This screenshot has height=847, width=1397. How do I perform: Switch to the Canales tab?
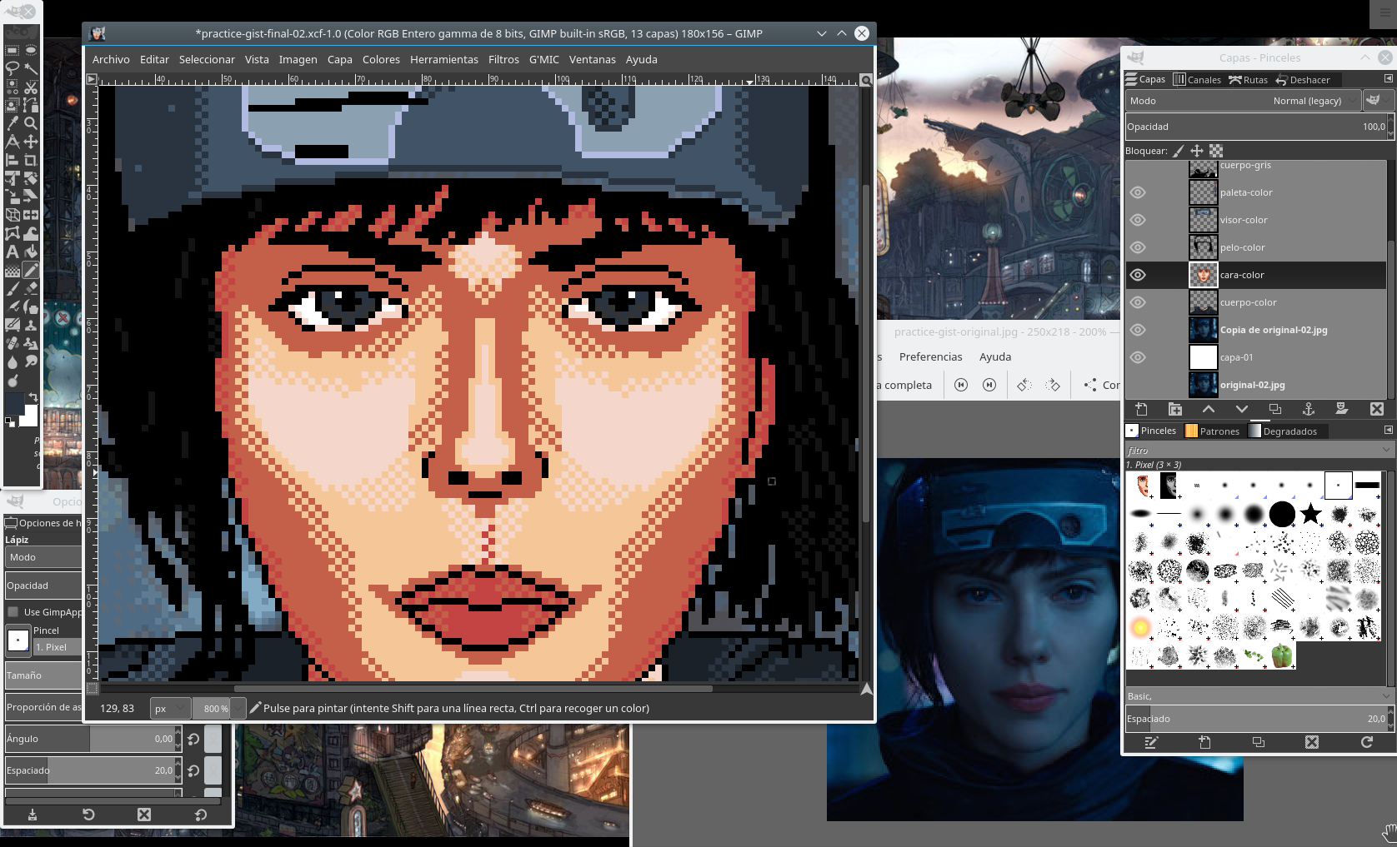(1197, 80)
